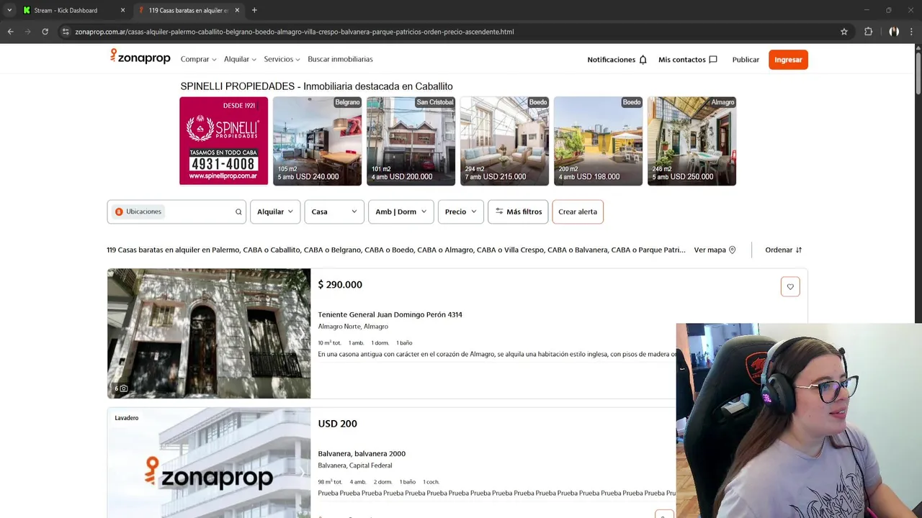Click Balvanera, balvanera 2000 address

362,454
